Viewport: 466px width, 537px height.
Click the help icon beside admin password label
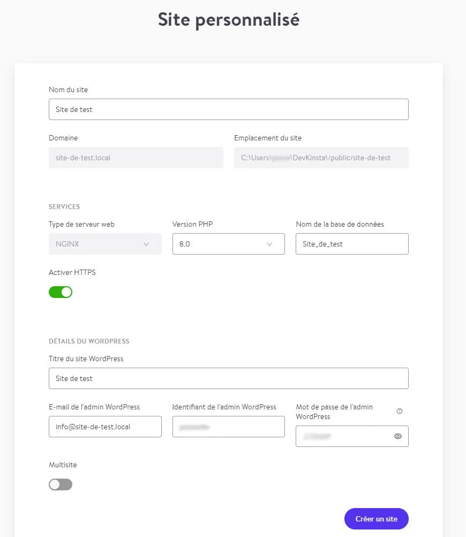pos(400,411)
